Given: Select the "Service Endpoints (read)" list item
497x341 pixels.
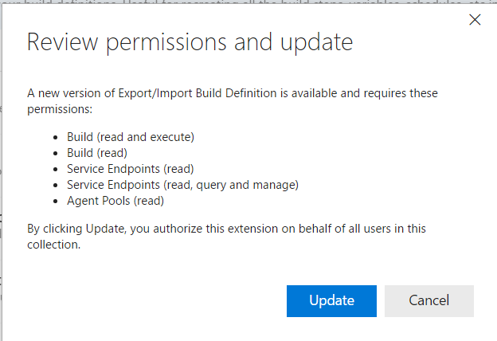Looking at the screenshot, I should pyautogui.click(x=130, y=168).
